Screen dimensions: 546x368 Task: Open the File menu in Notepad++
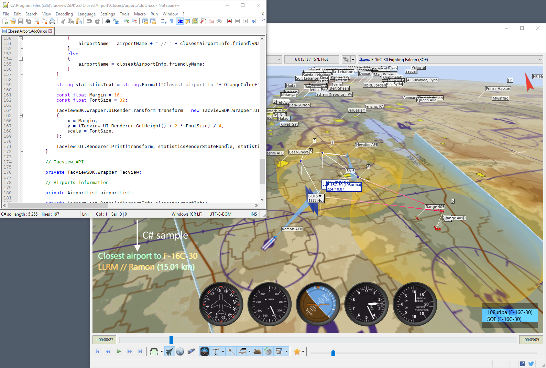tap(6, 14)
